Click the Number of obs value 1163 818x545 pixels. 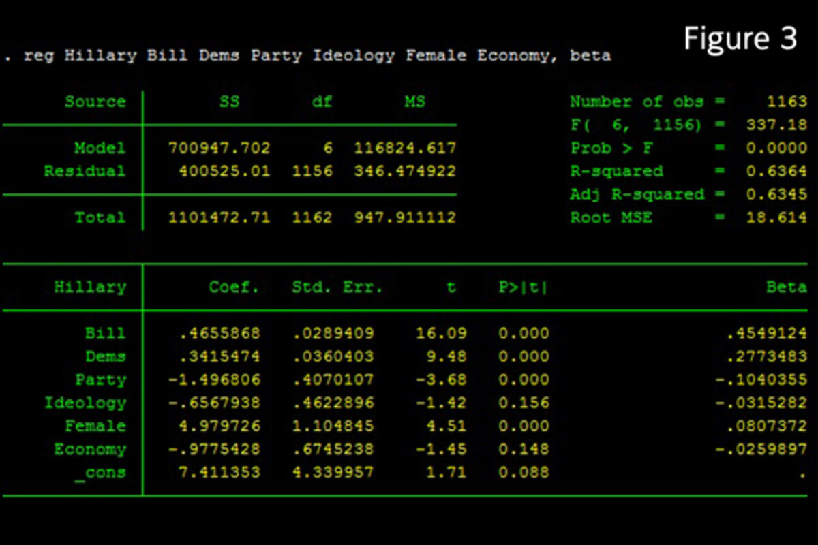pyautogui.click(x=786, y=102)
